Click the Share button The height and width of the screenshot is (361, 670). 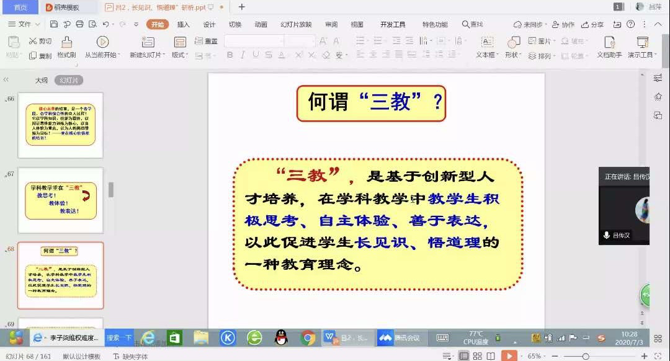tap(592, 24)
